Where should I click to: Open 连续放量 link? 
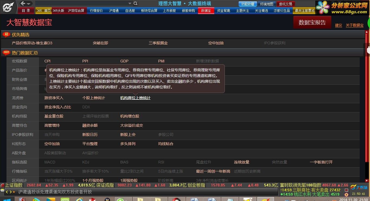tap(242, 162)
